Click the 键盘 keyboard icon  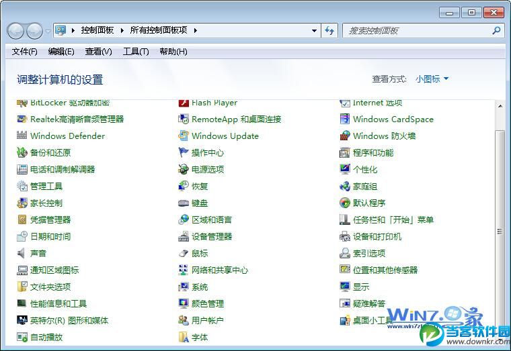point(184,203)
